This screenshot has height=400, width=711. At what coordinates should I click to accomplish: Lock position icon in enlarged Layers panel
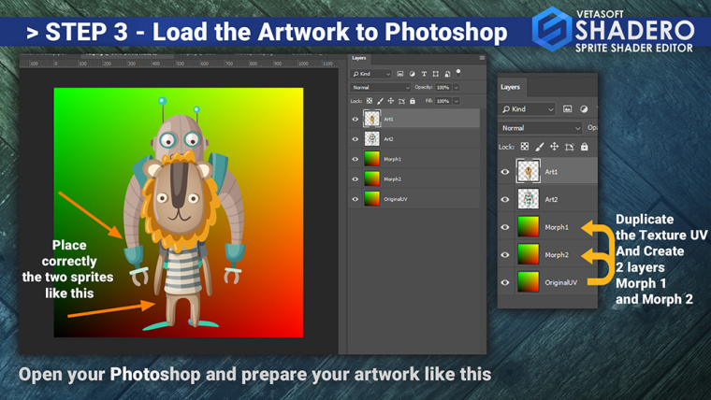[x=554, y=147]
